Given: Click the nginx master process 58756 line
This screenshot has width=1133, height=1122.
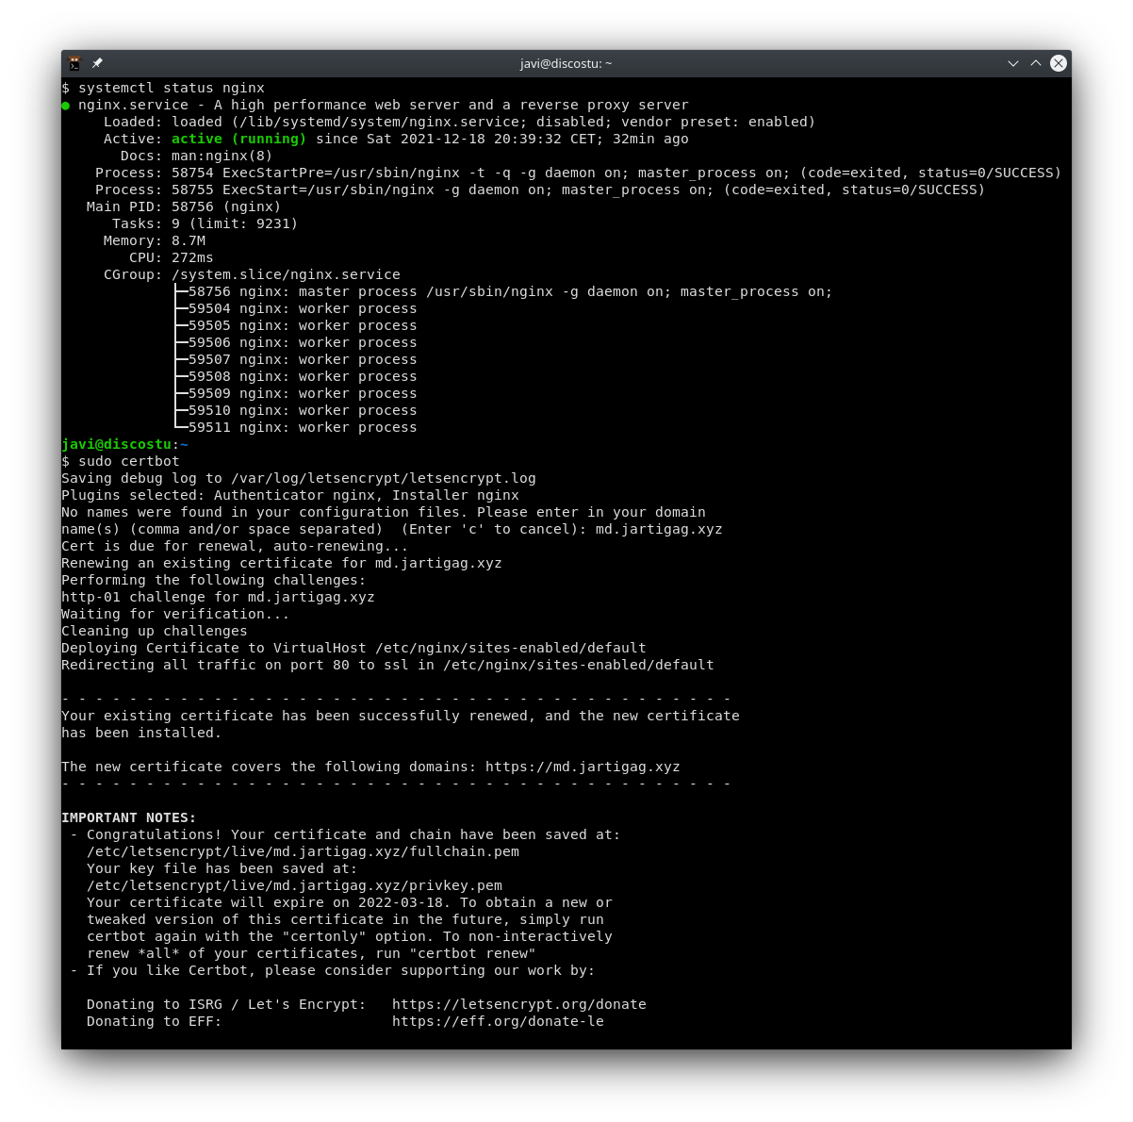Looking at the screenshot, I should (509, 291).
